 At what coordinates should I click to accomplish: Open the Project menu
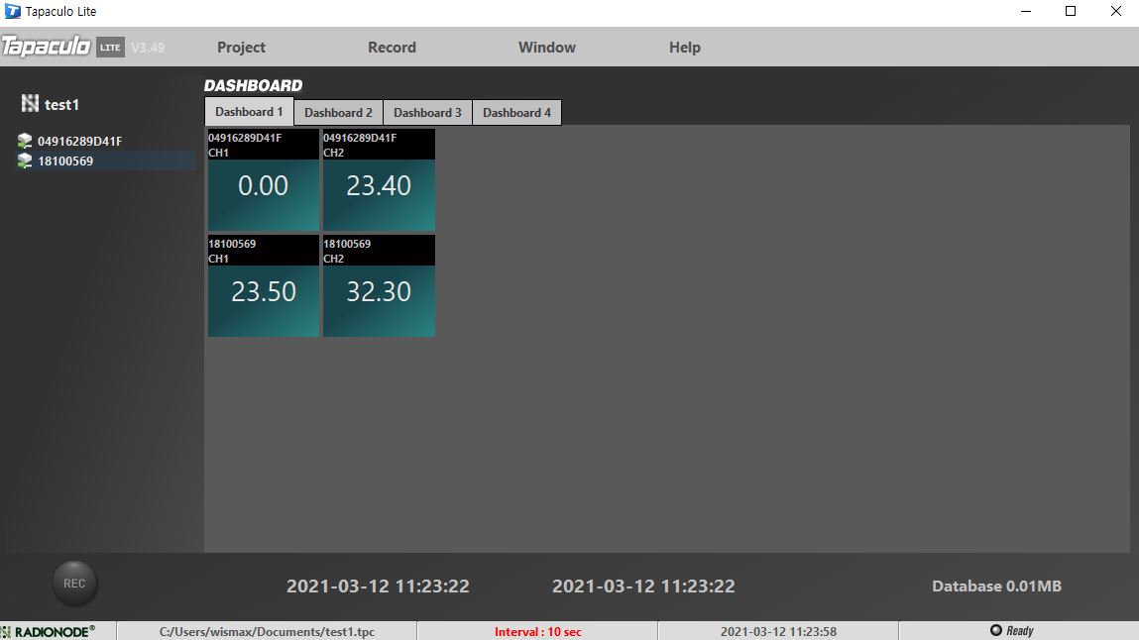coord(241,48)
